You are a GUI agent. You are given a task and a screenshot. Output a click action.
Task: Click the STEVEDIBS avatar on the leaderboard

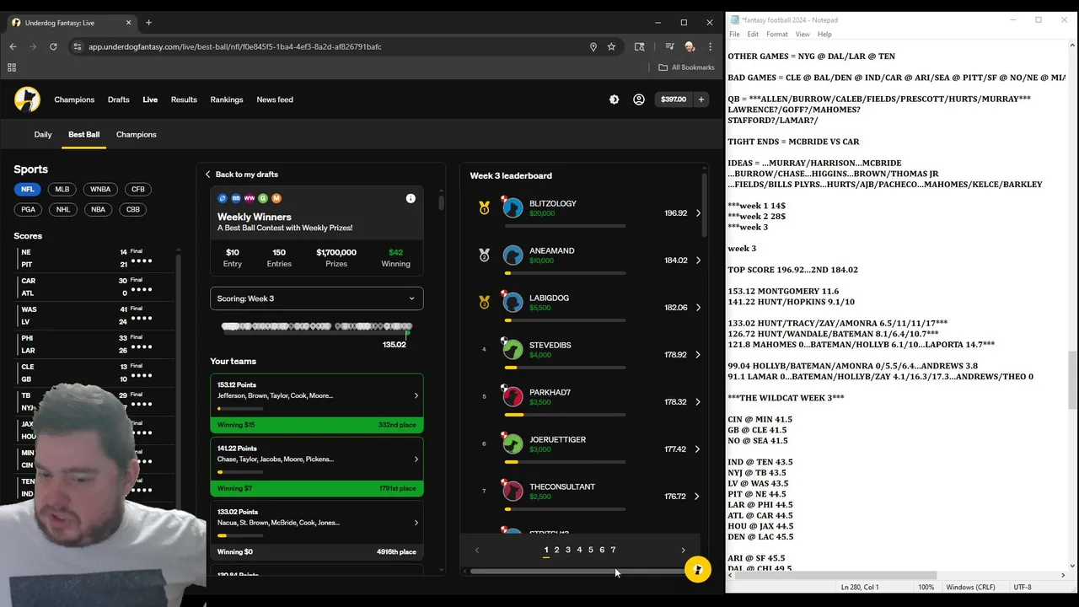pyautogui.click(x=513, y=349)
